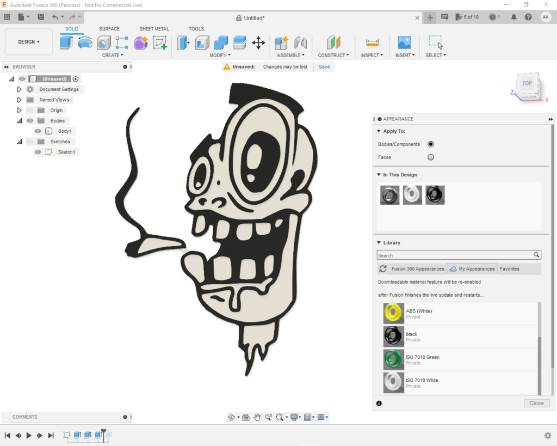
Task: Activate the Move/Copy tool icon
Action: pos(258,42)
